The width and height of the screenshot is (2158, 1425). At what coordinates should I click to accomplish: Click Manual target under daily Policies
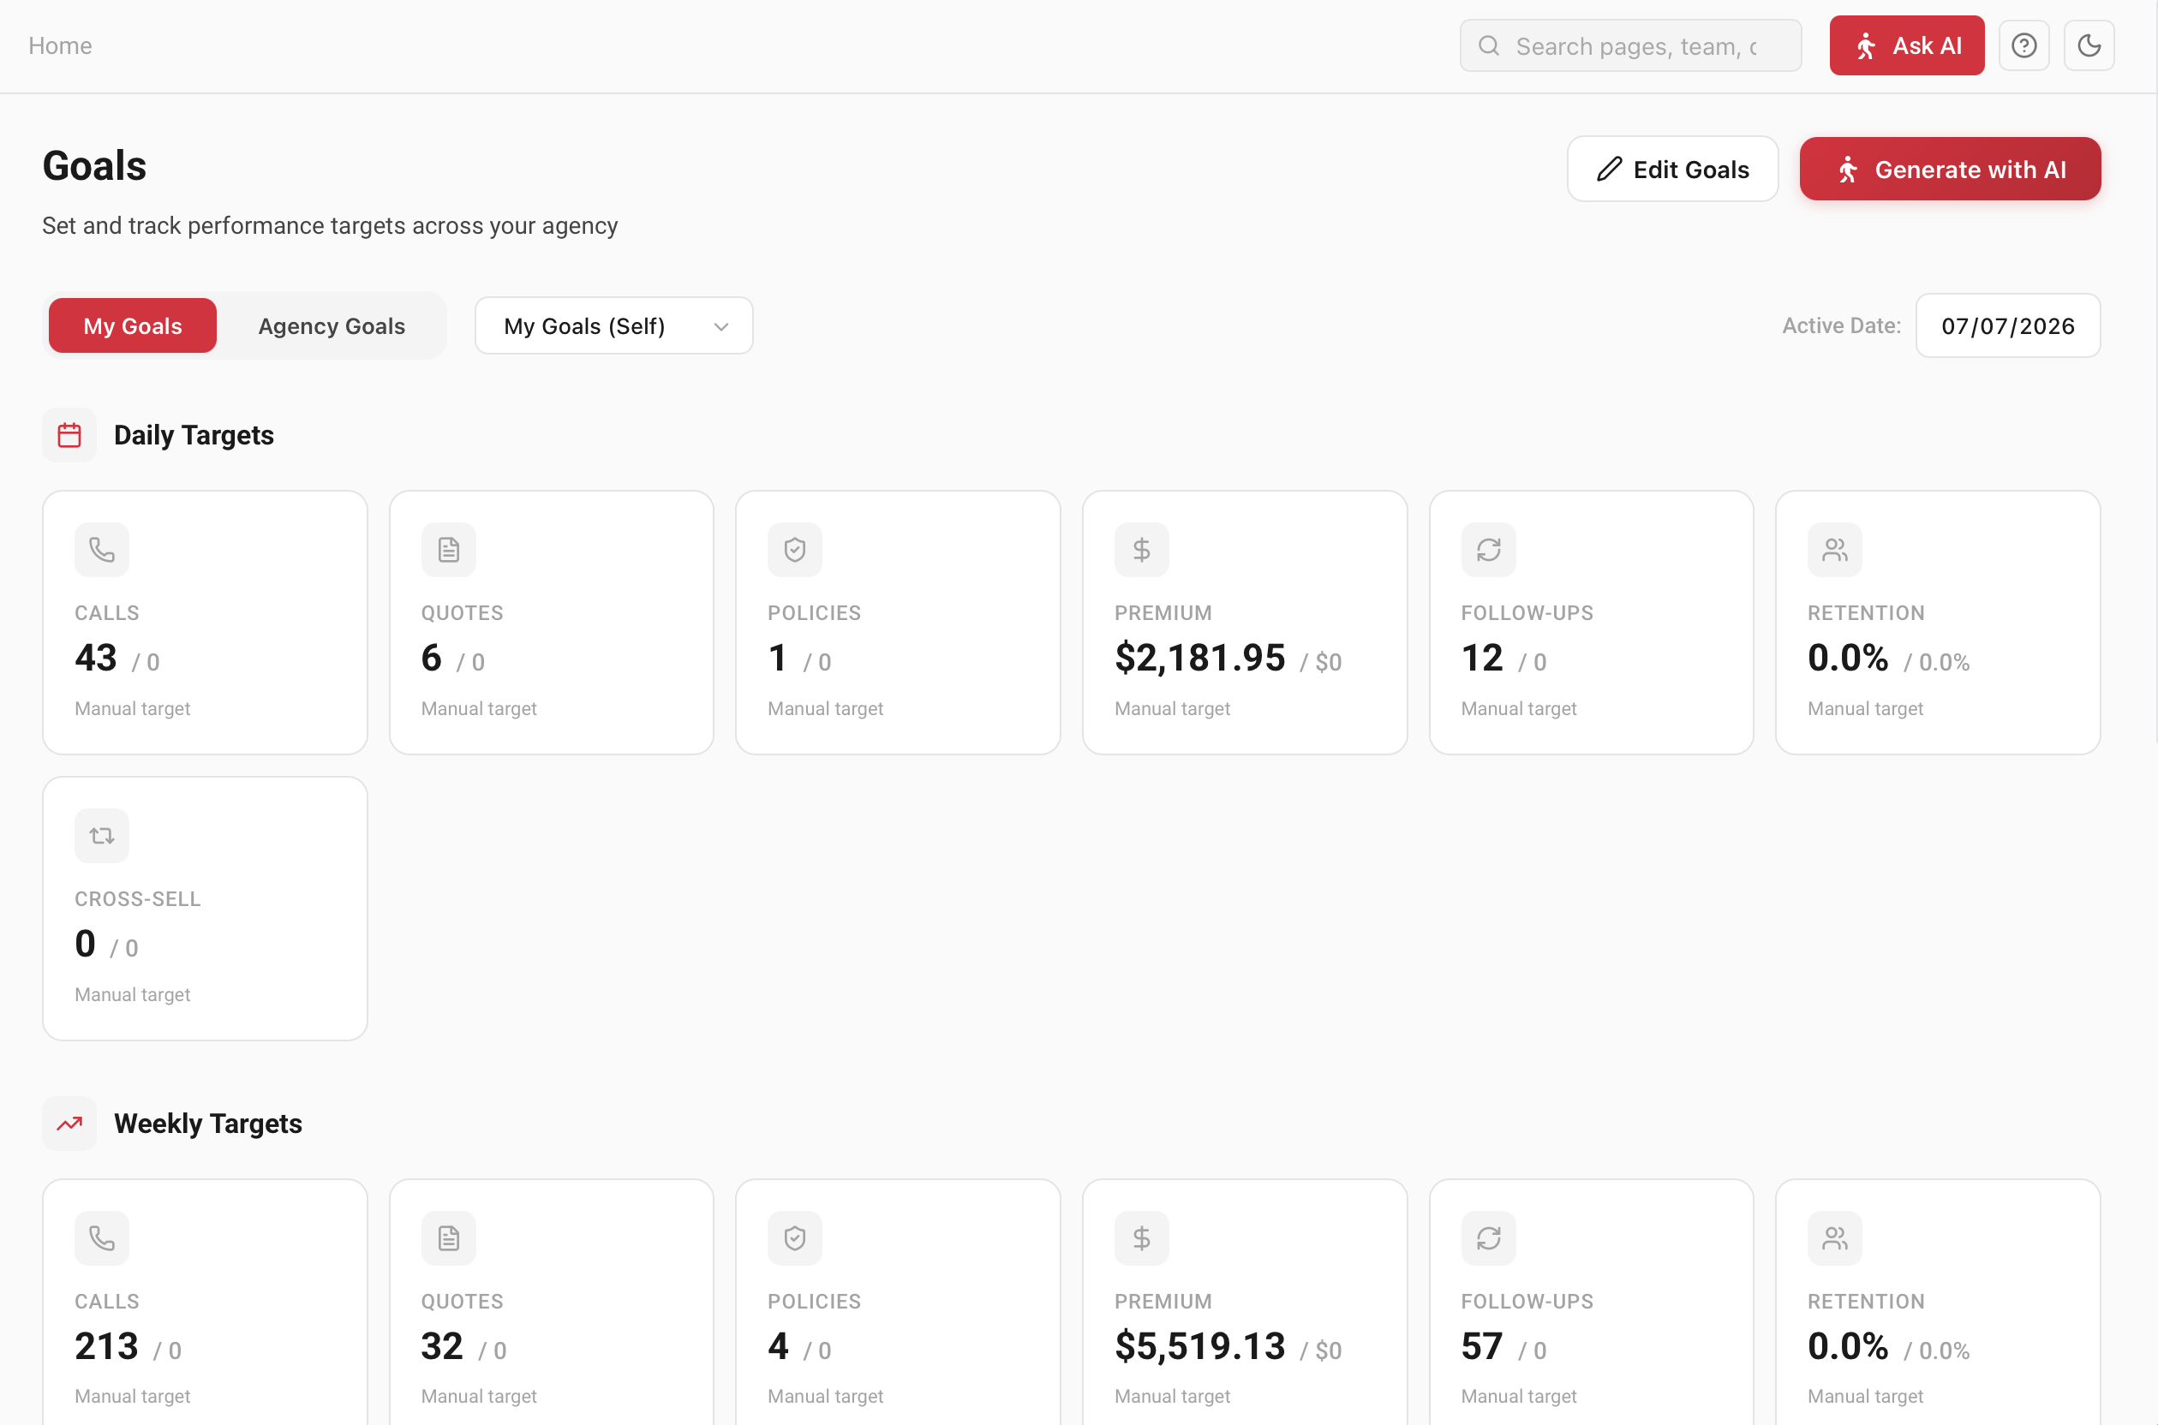coord(824,709)
